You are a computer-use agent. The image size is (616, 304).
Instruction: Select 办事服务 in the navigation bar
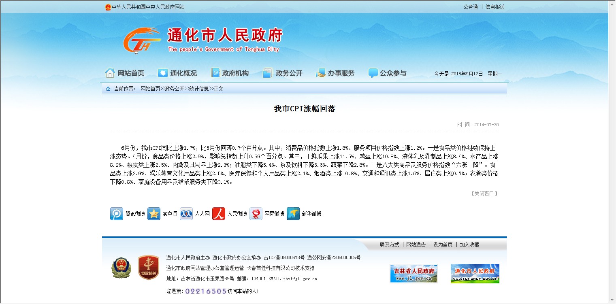[335, 73]
